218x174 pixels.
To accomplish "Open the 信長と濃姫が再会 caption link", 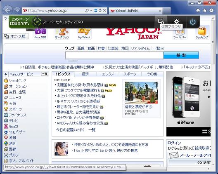I will pyautogui.click(x=139, y=107).
